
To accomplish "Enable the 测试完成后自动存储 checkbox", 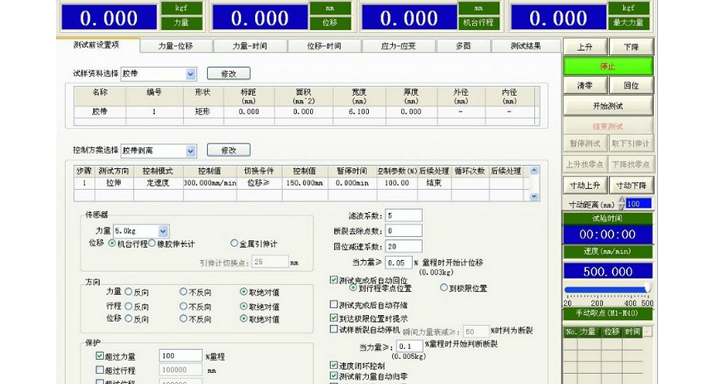I will [x=335, y=305].
